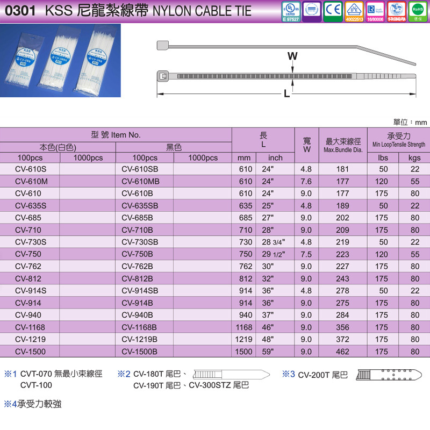Select item CV-610S in the table
Screen dimensions: 430x430
click(31, 169)
